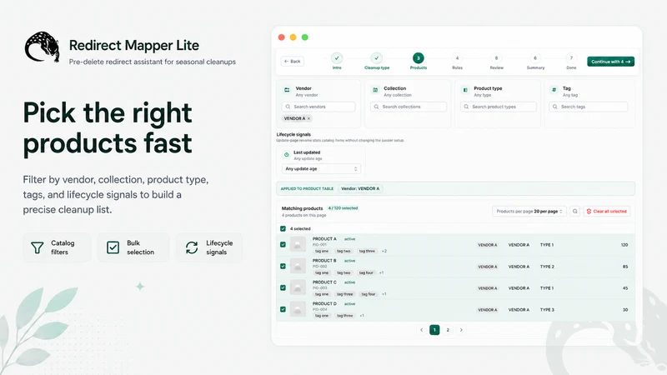
Task: Open the 'Any update age' dropdown
Action: [x=321, y=169]
